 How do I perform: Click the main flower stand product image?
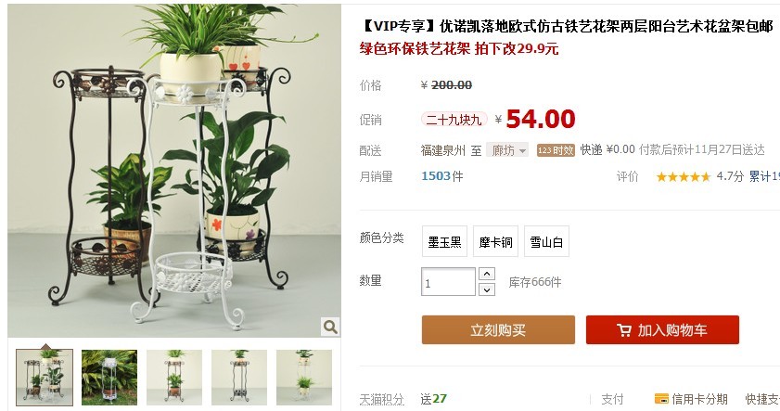pos(174,171)
